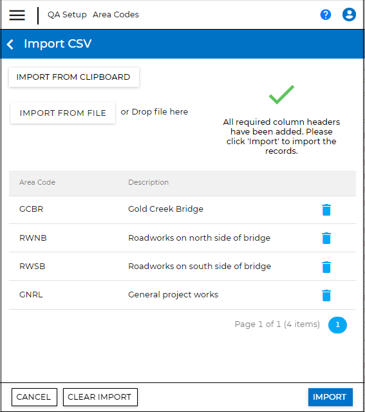365x412 pixels.
Task: Open the Area Codes breadcrumb
Action: coord(116,15)
